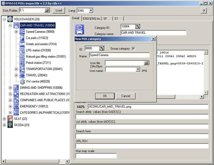Click the Skoda brand icon

pos(10,125)
